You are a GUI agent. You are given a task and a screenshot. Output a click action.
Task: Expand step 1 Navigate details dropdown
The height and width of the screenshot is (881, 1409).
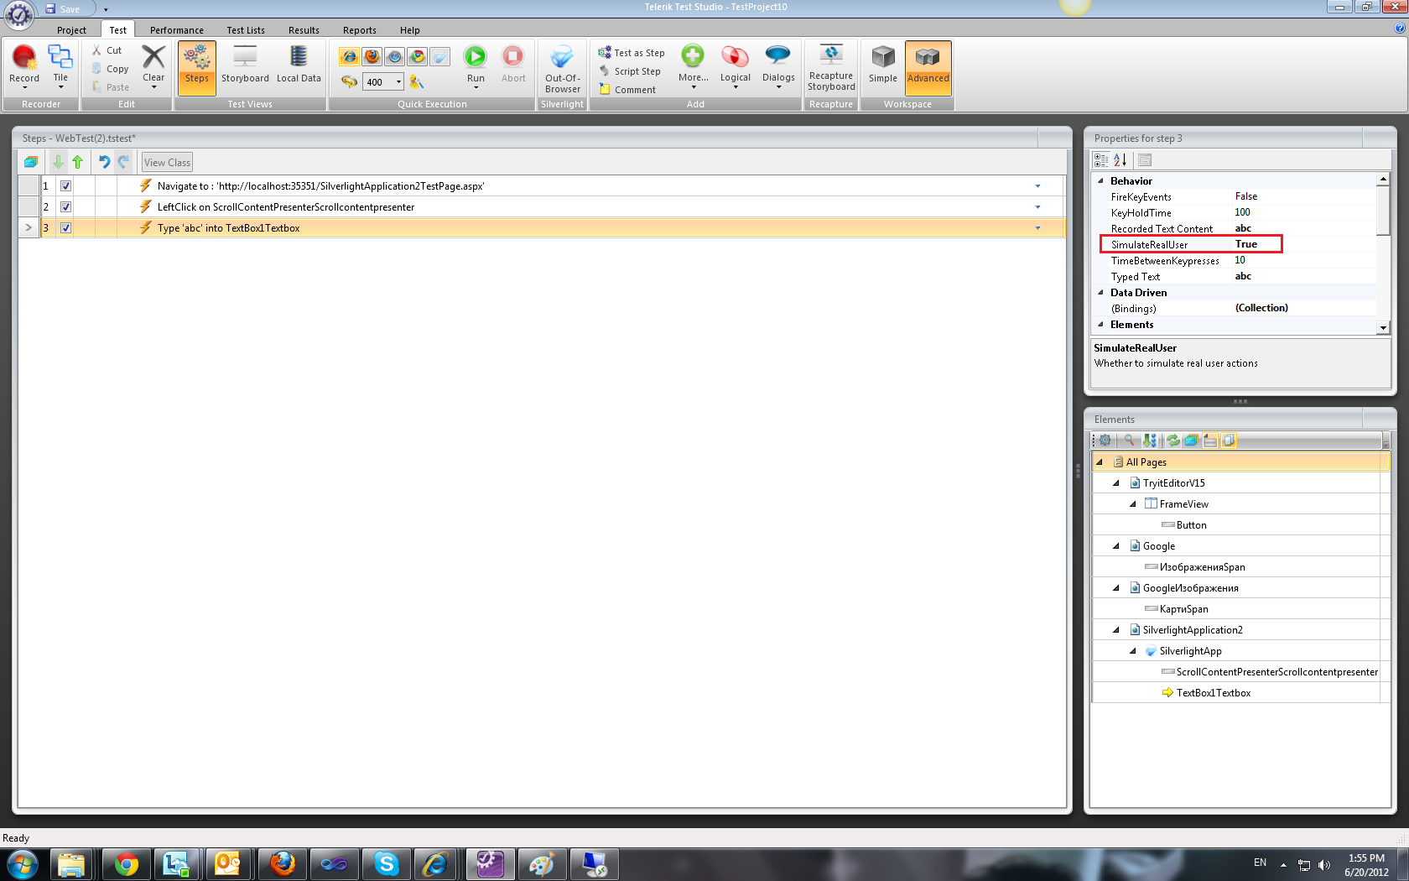coord(1037,186)
